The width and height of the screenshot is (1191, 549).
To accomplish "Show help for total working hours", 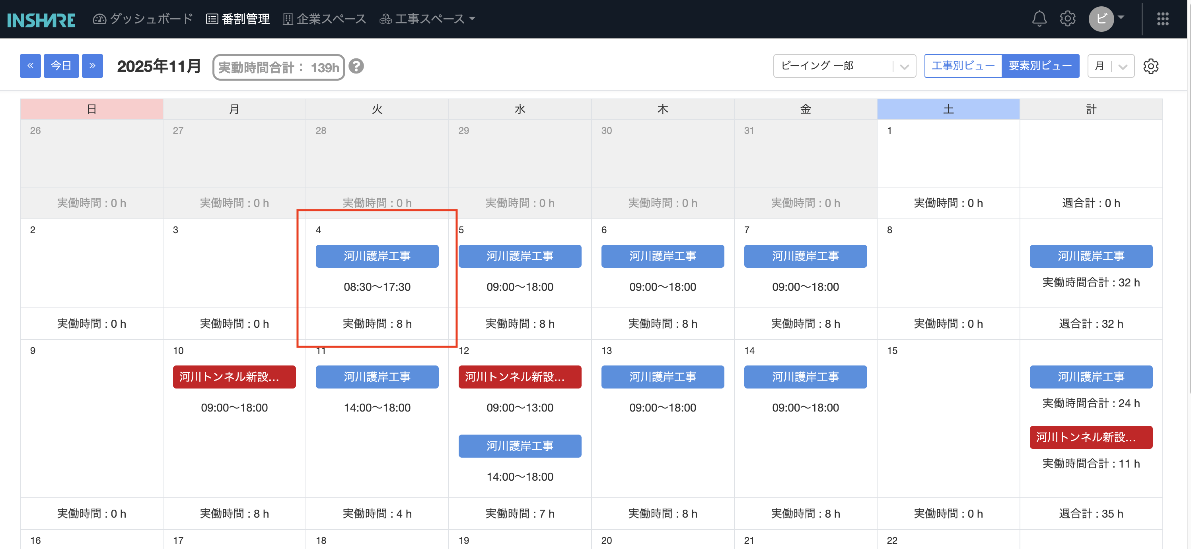I will pos(356,66).
